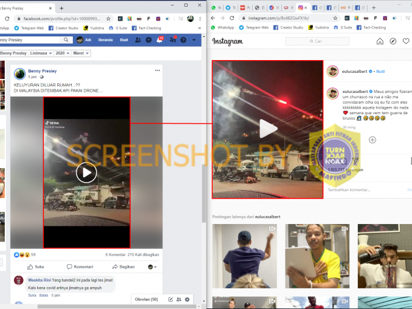Viewport: 412px width, 309px height.
Task: View 215 Kali dibagikan shares
Action: [143, 254]
